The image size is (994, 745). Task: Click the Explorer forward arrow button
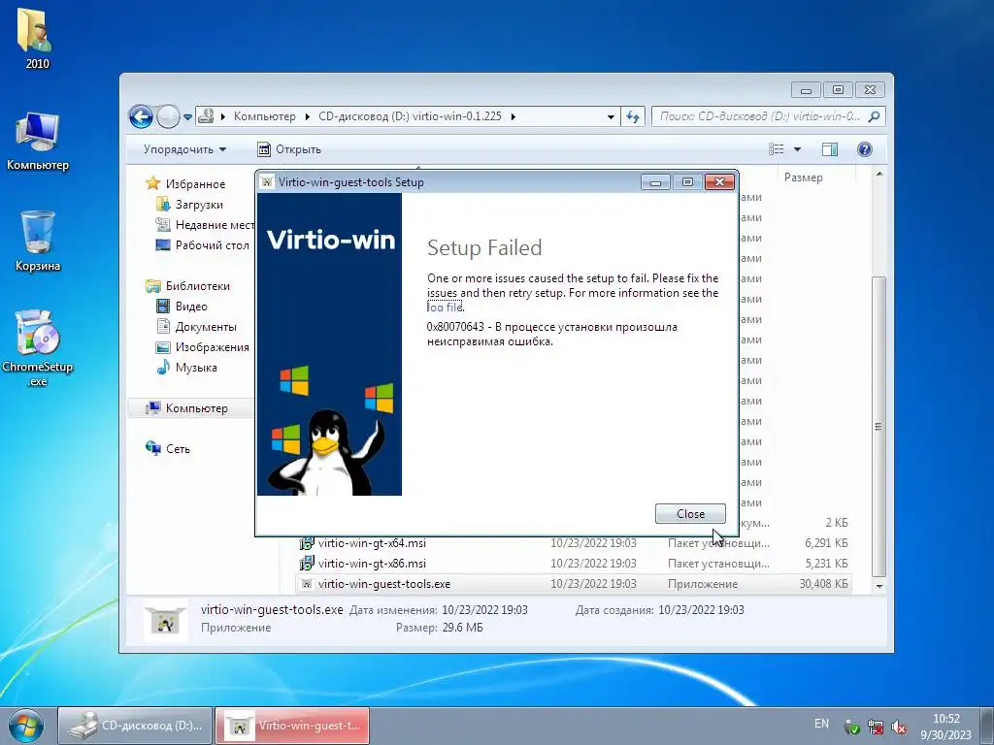tap(168, 116)
